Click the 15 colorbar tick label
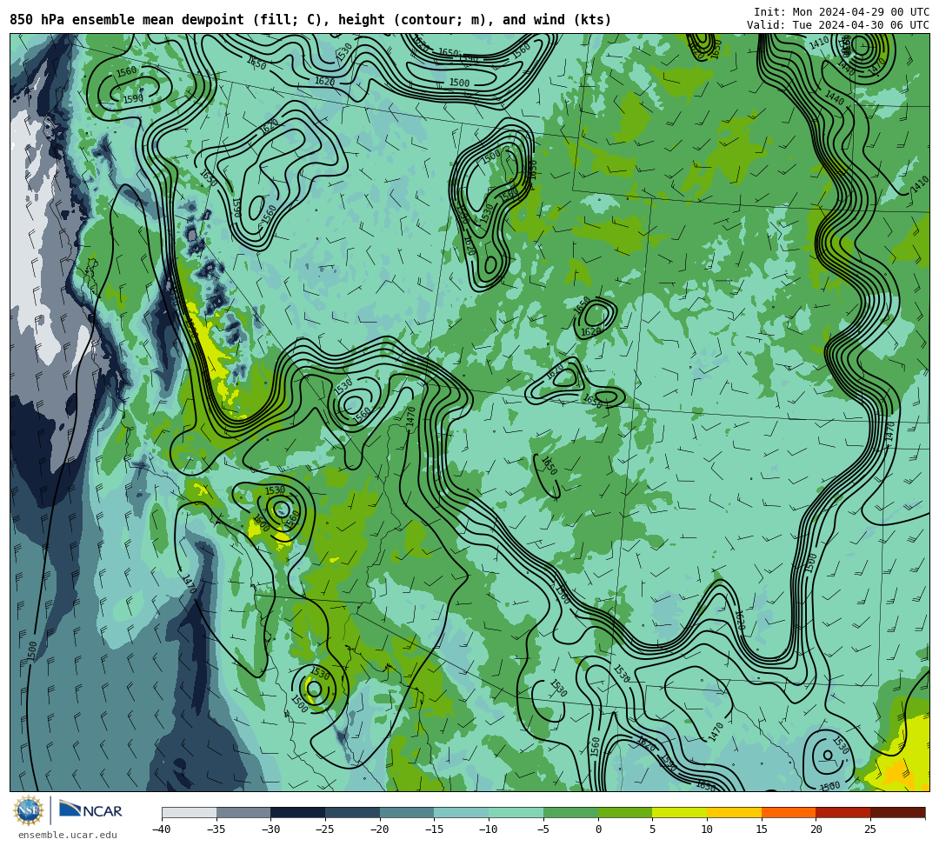 (x=762, y=829)
